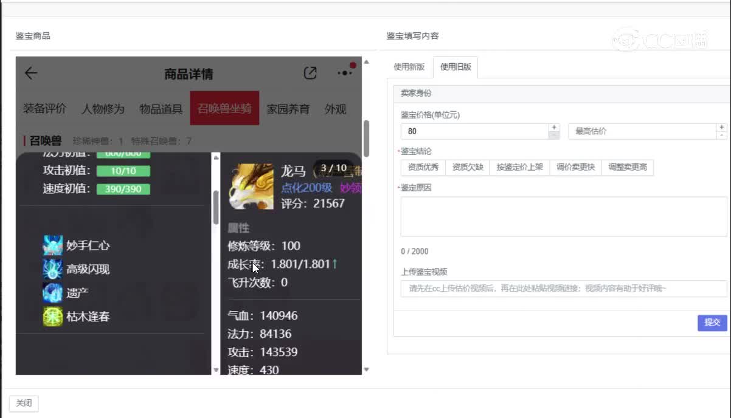Screen dimensions: 731x418
Task: Click the 攻击：143539 value
Action: [x=263, y=352]
